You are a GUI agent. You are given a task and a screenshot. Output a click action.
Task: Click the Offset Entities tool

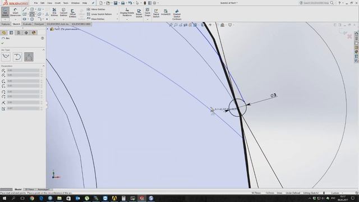point(72,13)
